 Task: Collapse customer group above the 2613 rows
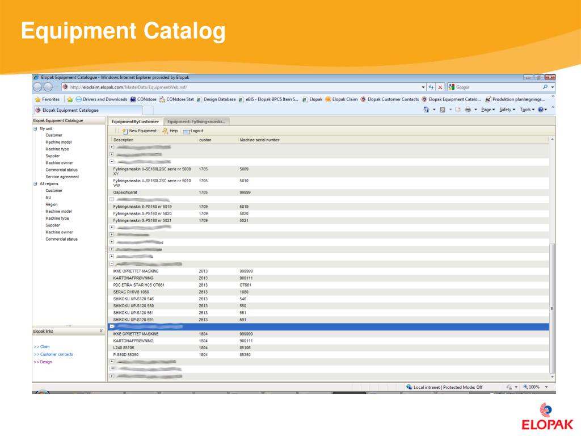tap(112, 264)
